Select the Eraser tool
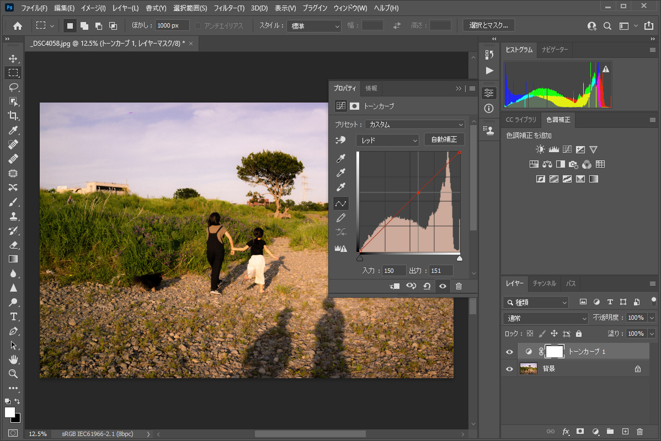661x441 pixels. point(13,245)
